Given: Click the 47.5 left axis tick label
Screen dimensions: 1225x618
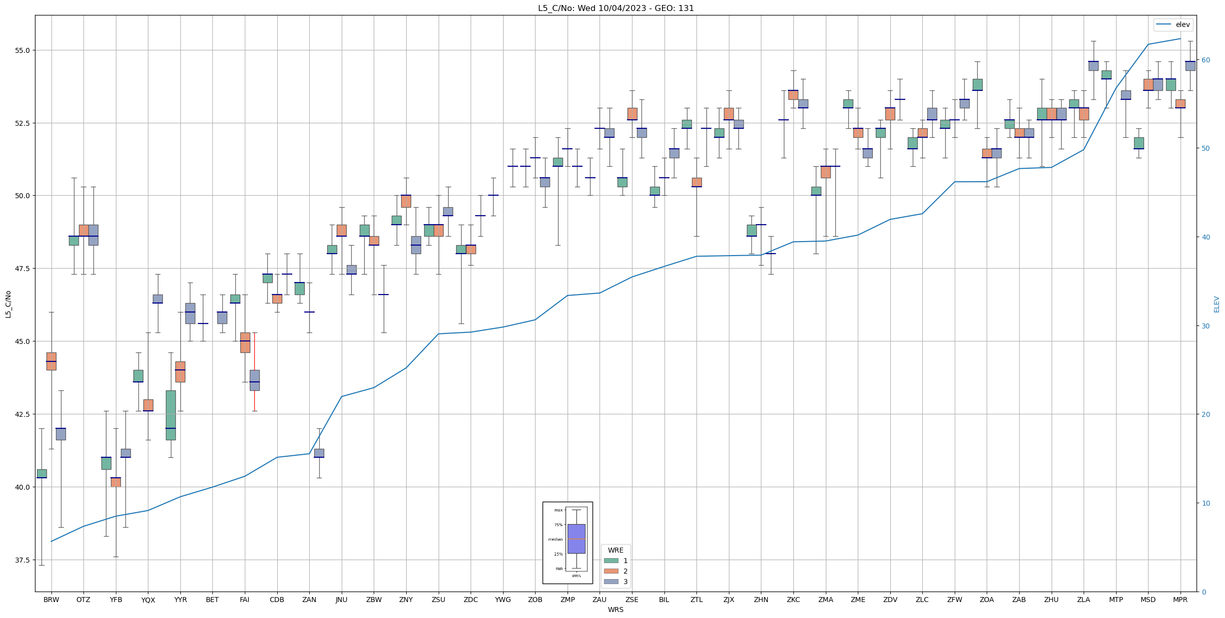Looking at the screenshot, I should click(22, 269).
